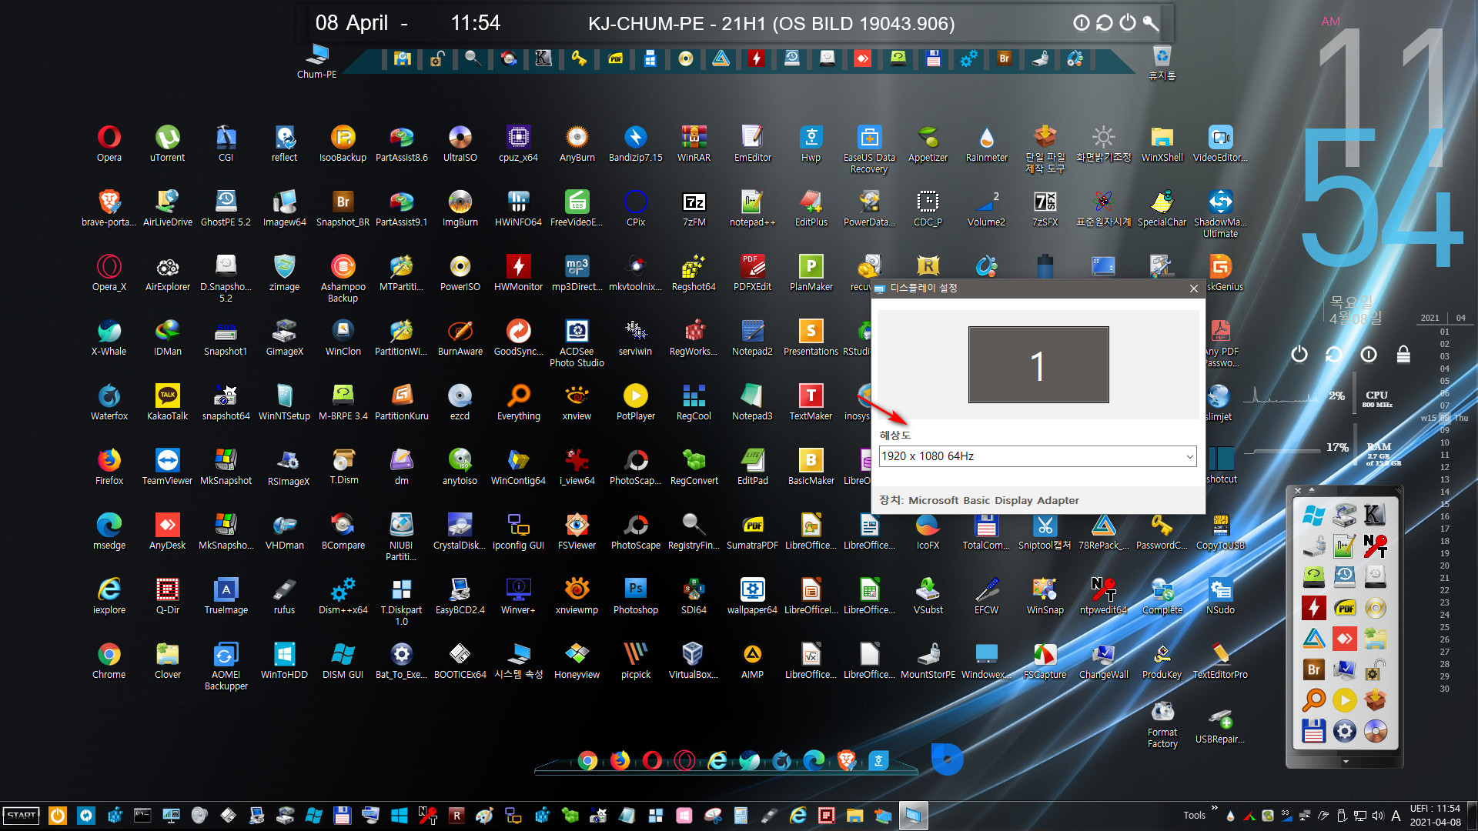Click the active display settings taskbar button

point(912,816)
